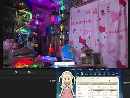Image resolution: width=130 pixels, height=98 pixels.
Task: Click the blonde anime character avatar
Action: [67, 84]
